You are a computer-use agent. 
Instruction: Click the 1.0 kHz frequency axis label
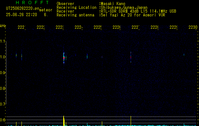(x=3, y=57)
